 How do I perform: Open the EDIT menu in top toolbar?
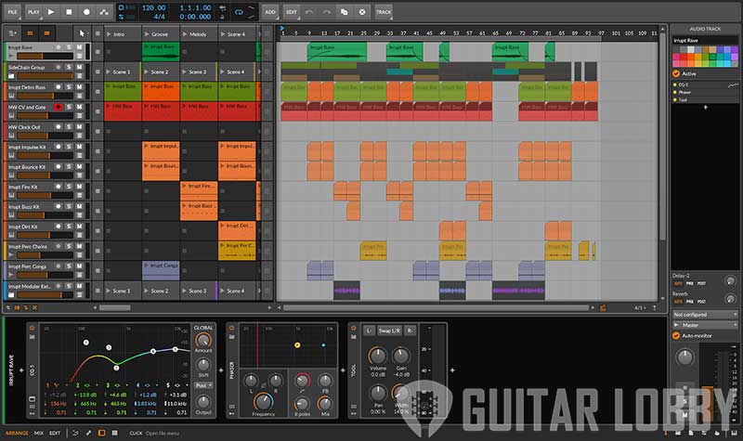coord(292,12)
